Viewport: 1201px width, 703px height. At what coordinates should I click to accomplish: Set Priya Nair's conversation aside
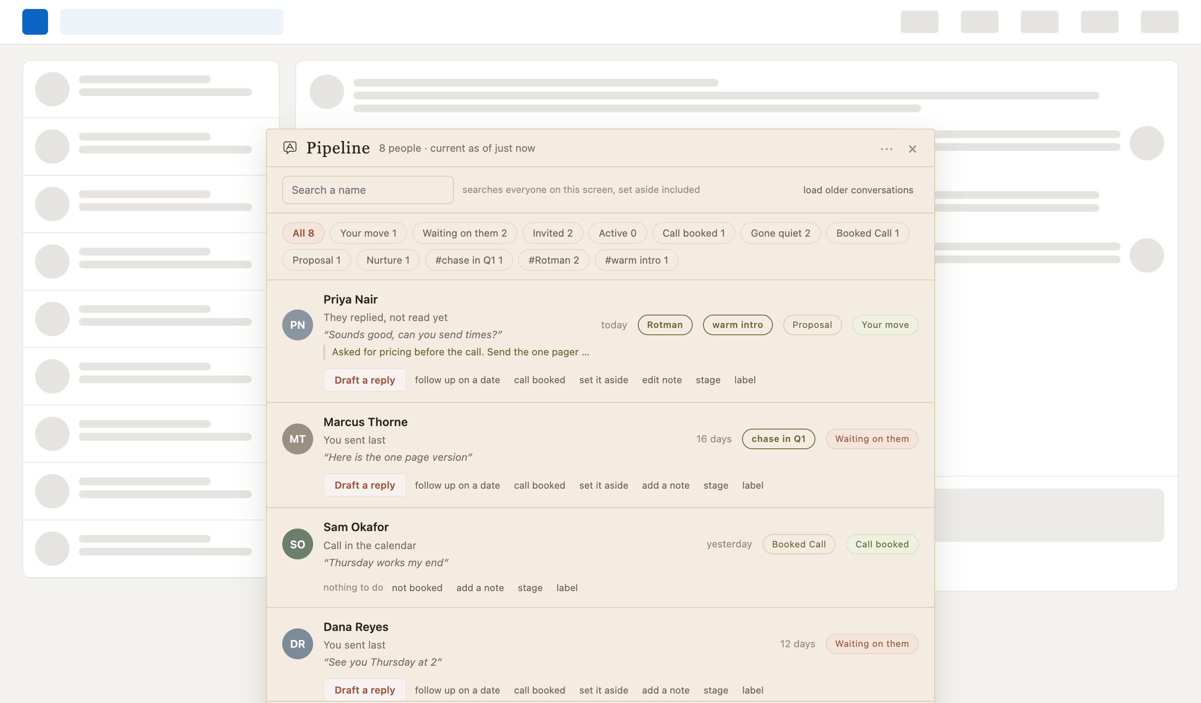tap(604, 380)
